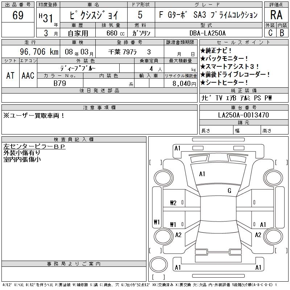Viewport: 290px width, 290px height.
Task: Select the sales point ★シートヒーター!
Action: click(224, 82)
